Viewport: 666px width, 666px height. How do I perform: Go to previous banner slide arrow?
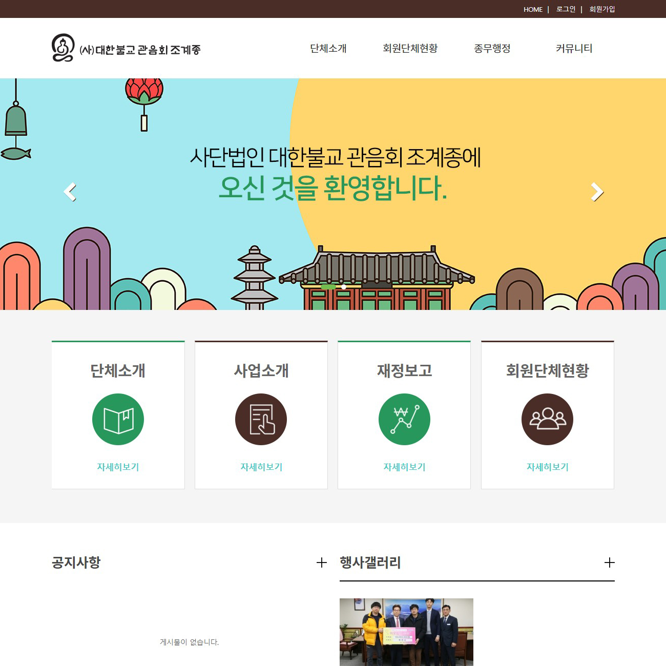tap(70, 192)
